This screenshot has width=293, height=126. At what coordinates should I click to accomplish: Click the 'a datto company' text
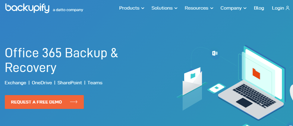pos(68,10)
